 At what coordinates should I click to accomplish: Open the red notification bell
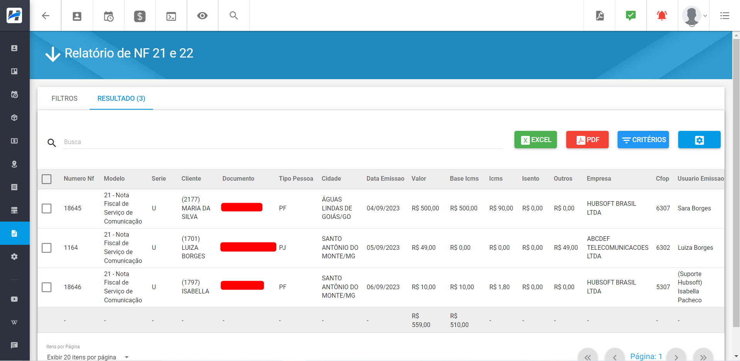point(662,16)
